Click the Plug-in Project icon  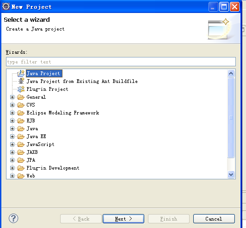[x=21, y=89]
